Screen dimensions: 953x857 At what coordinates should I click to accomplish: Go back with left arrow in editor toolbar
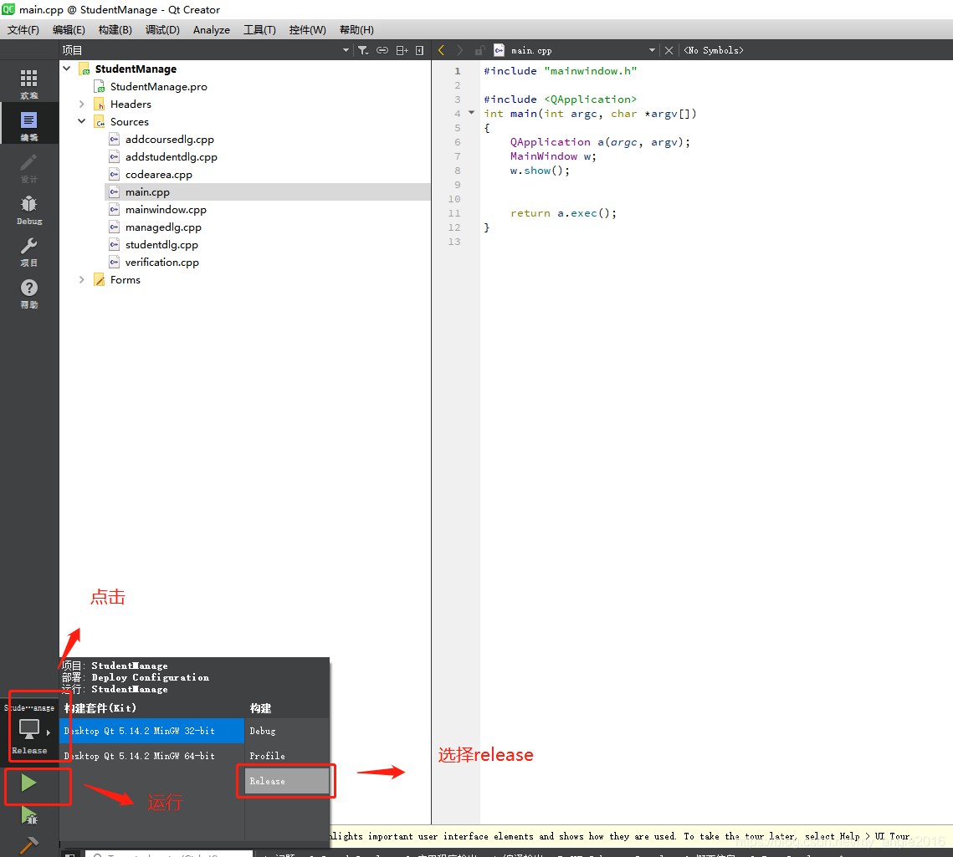tap(441, 50)
